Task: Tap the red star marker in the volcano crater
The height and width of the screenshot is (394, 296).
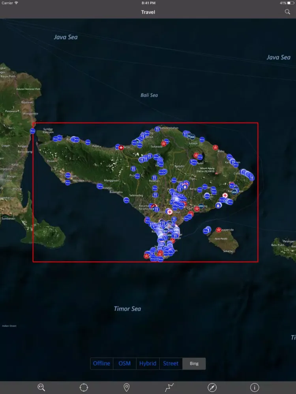Action: 196,155
